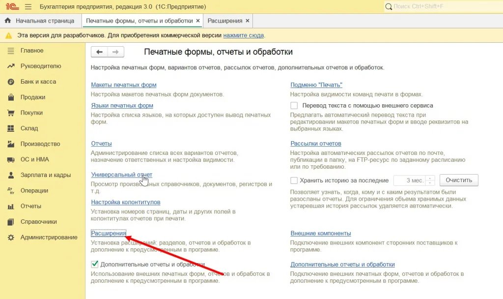Click the Операции Дт/Кт icon

point(11,191)
